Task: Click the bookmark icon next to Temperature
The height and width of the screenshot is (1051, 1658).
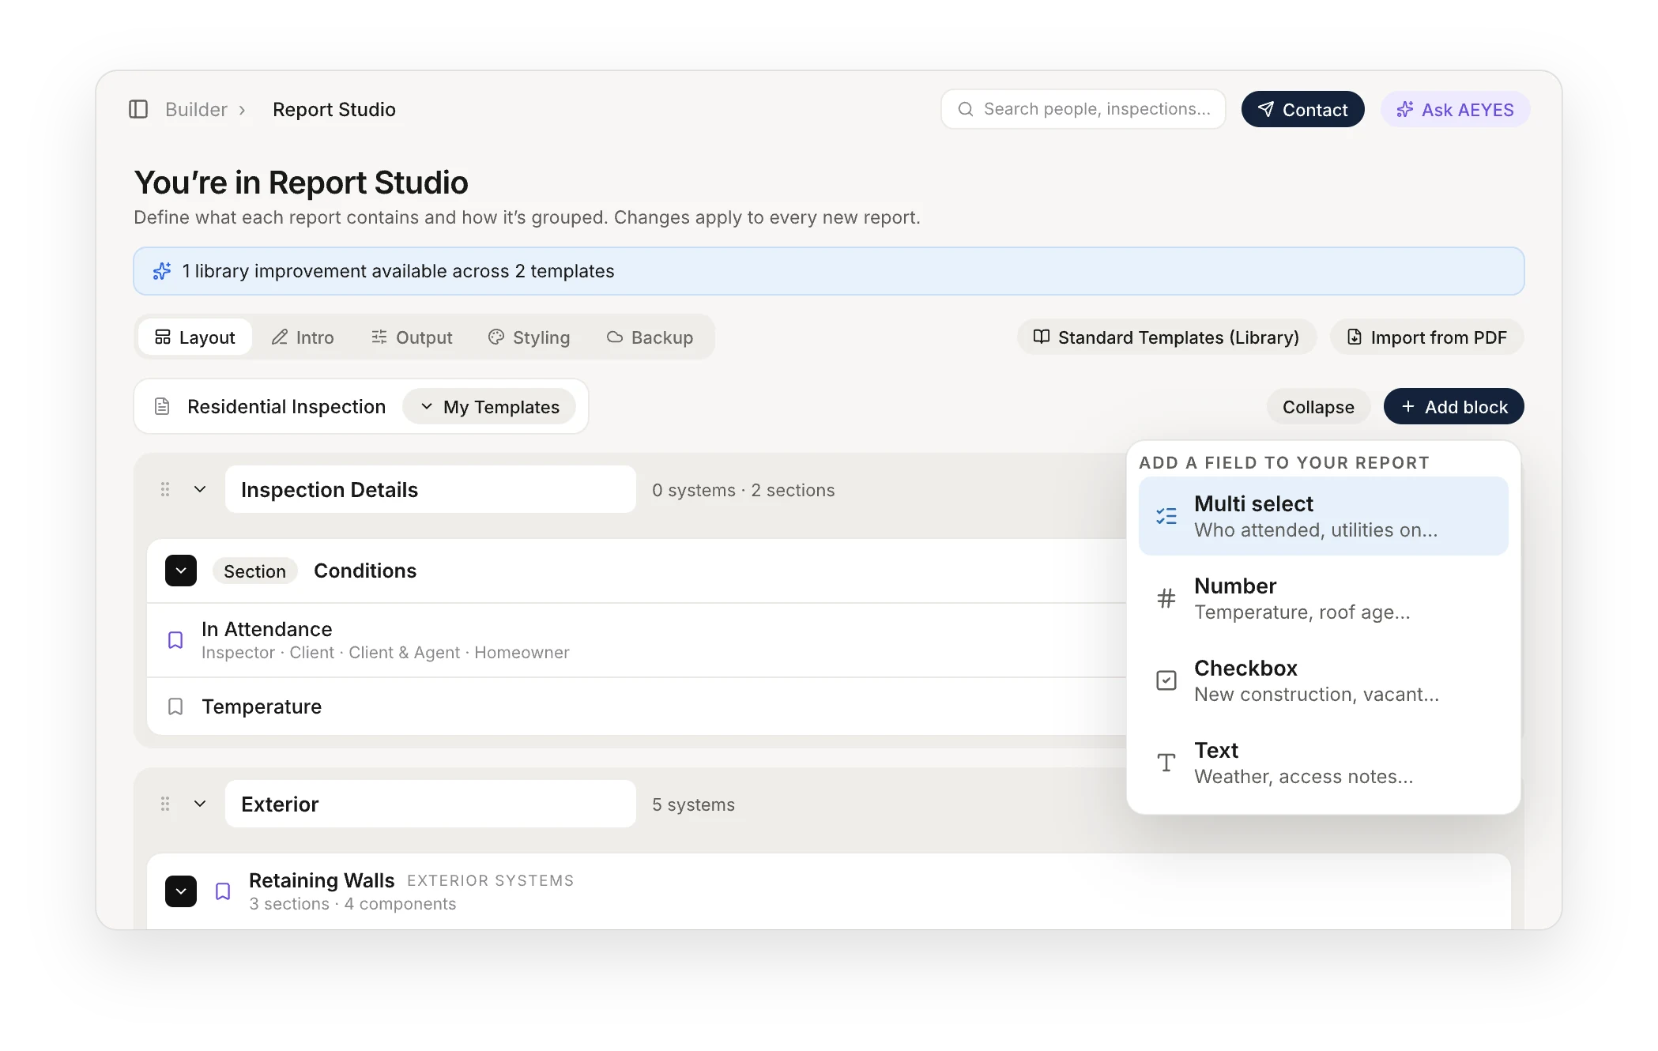Action: pyautogui.click(x=175, y=706)
